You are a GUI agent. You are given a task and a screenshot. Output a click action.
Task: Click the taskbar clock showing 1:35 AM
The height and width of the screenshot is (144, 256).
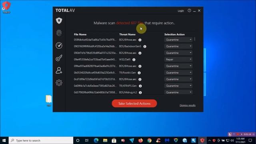[x=240, y=140]
